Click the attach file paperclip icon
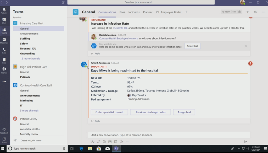Image resolution: width=268 pixels, height=153 pixels. (99, 142)
